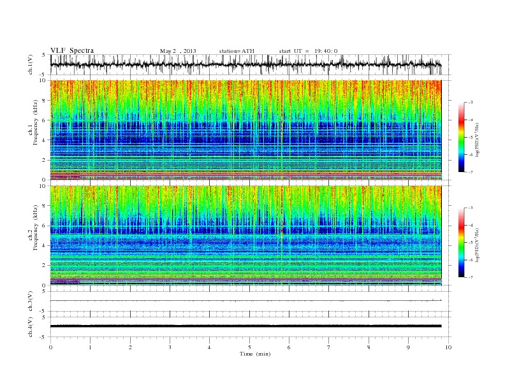505x390 pixels.
Task: Click the ch.3 flat voltage trace
Action: [x=245, y=301]
